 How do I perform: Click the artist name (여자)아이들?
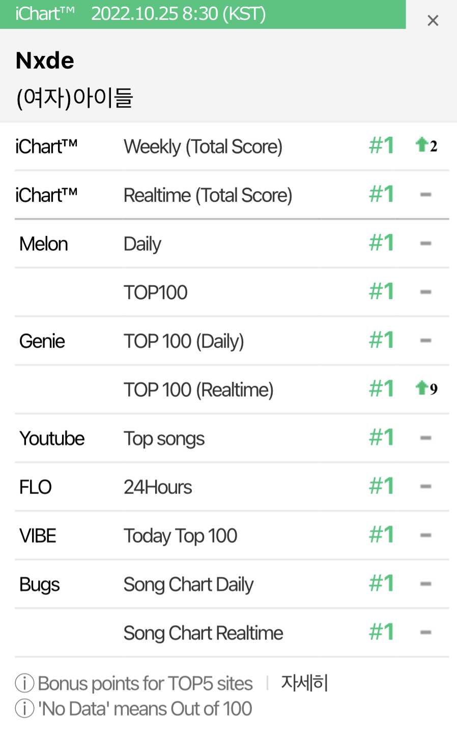[x=74, y=97]
